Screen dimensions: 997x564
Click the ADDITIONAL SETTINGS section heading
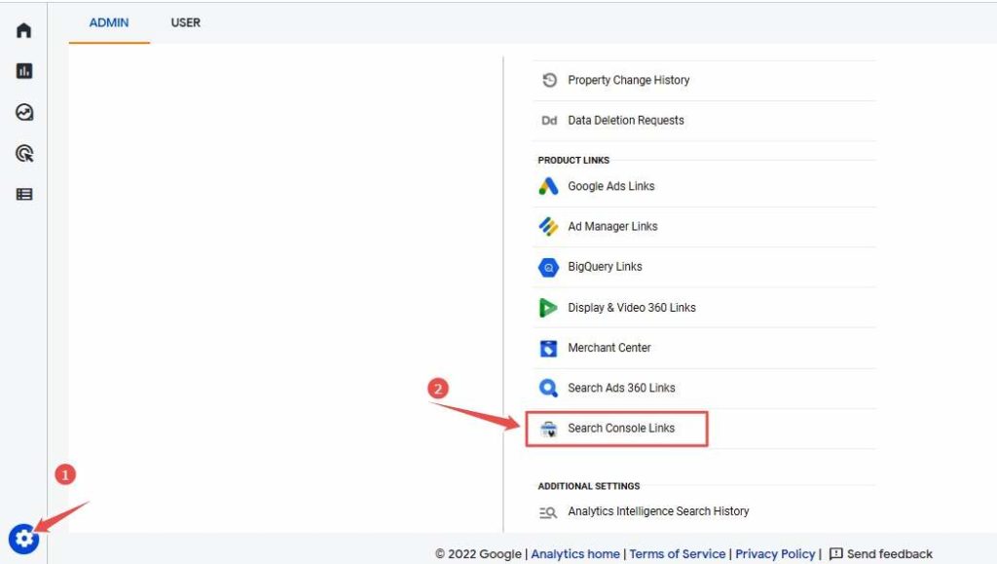589,486
